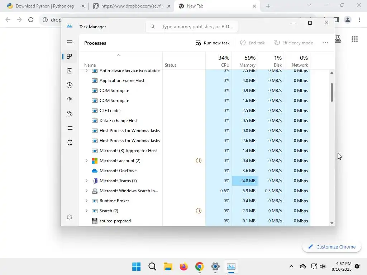Open the Performance sidebar icon
This screenshot has width=367, height=275.
coord(70,71)
